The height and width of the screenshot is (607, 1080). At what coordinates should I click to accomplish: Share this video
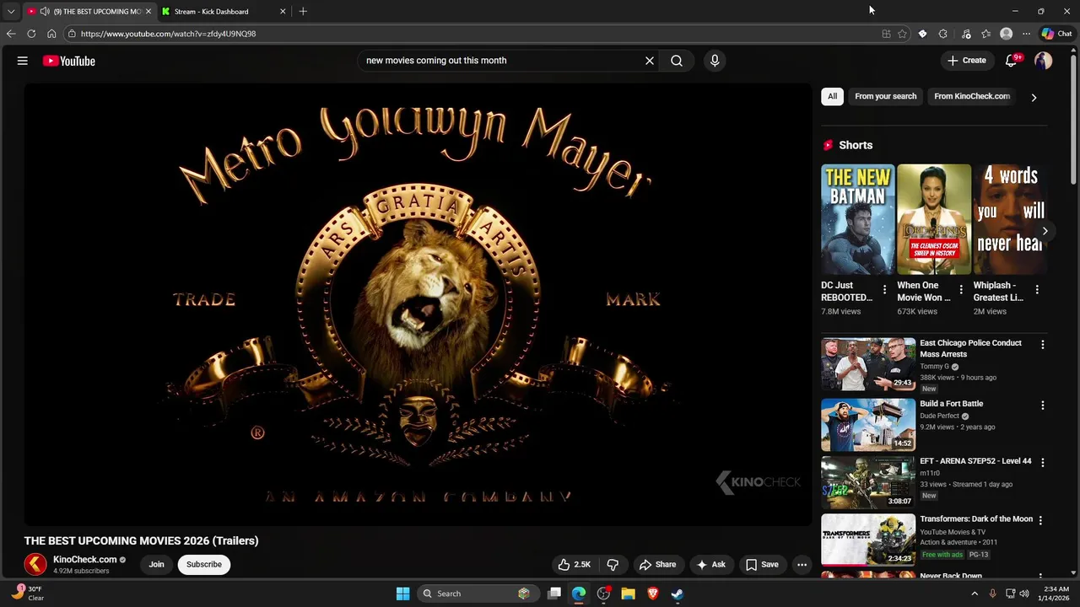657,565
